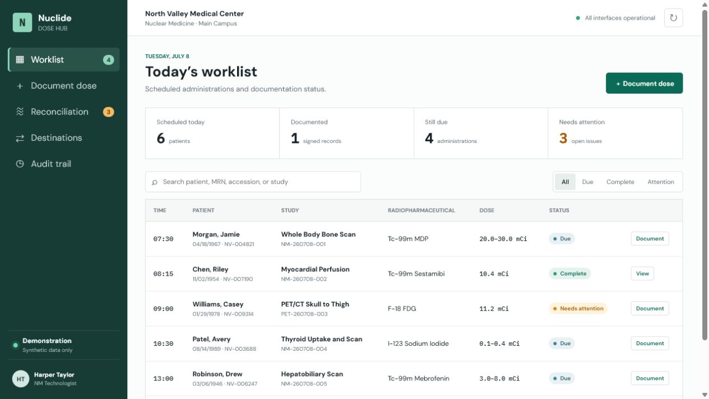Click the Due status of Patel, Avery
This screenshot has height=399, width=709.
pyautogui.click(x=562, y=344)
